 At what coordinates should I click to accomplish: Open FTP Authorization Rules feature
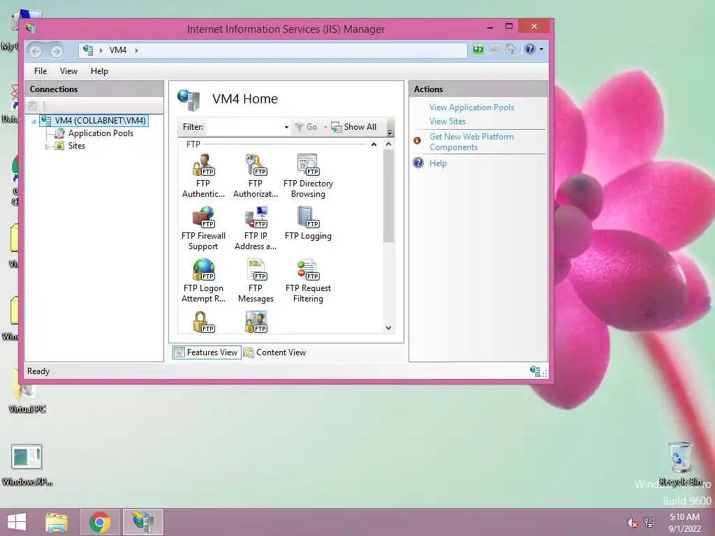click(x=256, y=176)
